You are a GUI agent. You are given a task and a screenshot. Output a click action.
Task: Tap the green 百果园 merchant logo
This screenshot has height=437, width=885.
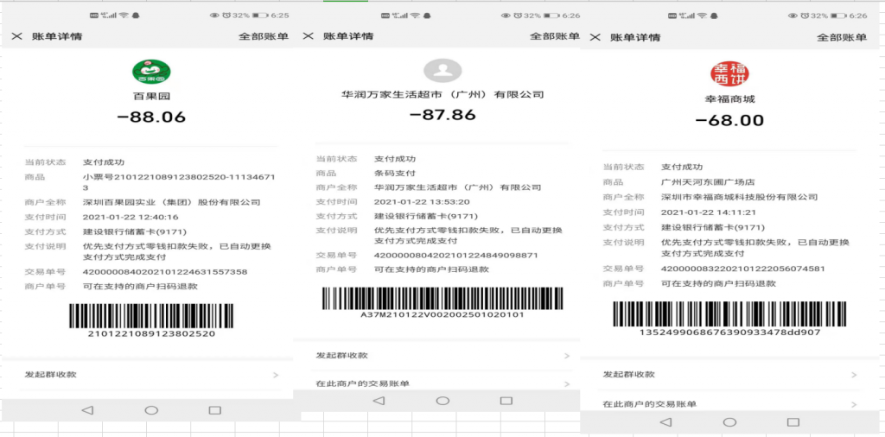pos(151,71)
